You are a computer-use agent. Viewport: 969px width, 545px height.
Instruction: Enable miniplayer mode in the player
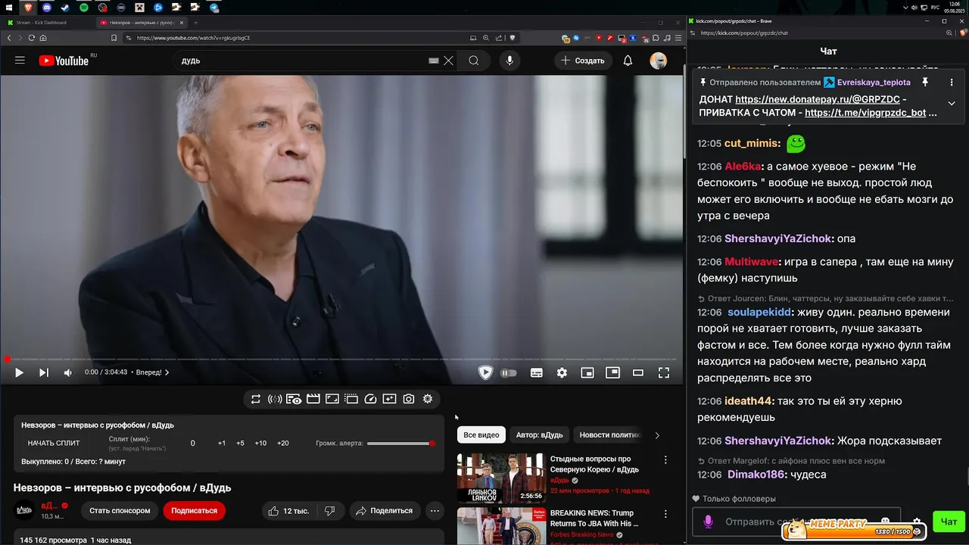click(587, 372)
